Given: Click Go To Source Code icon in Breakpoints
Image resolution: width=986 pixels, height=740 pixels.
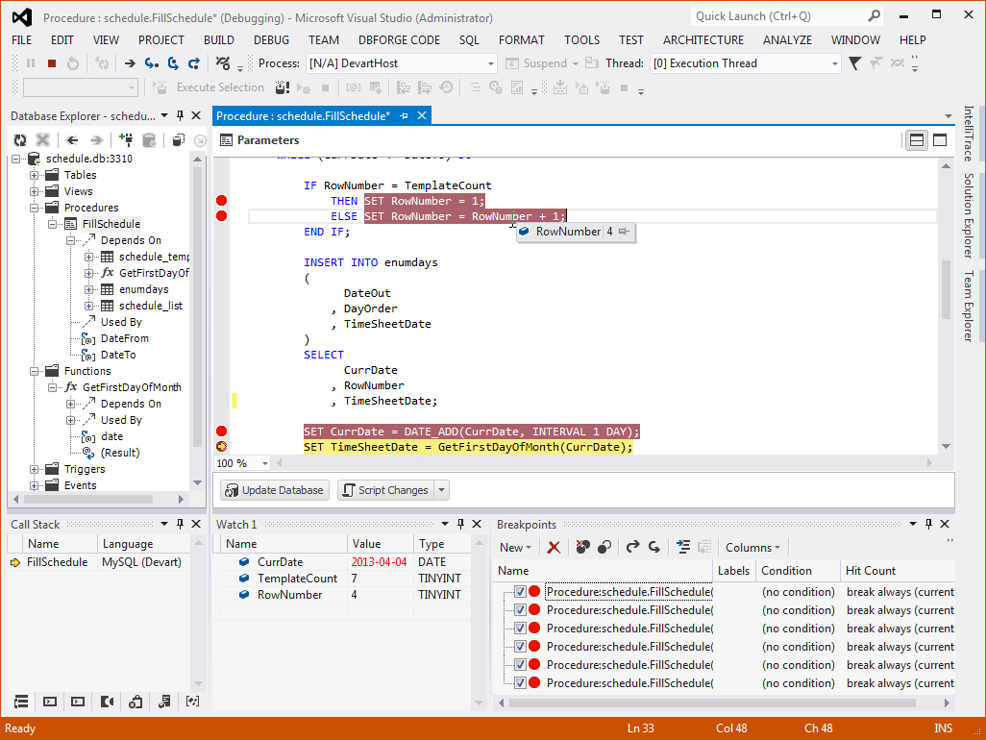Looking at the screenshot, I should pos(683,548).
